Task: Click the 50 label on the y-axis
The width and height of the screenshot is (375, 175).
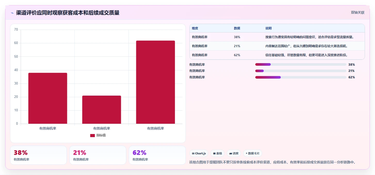Action: (x=16, y=56)
